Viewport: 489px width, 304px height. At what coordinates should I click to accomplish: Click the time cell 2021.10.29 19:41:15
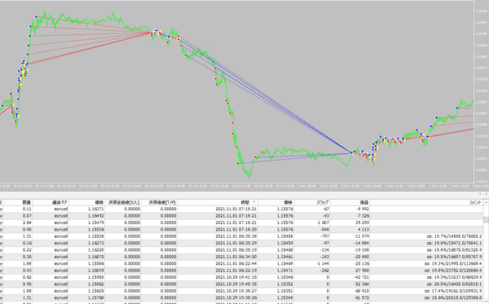click(236, 277)
